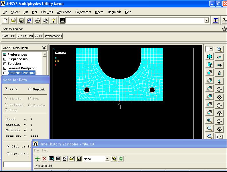Open the window number dropdown

point(211,49)
